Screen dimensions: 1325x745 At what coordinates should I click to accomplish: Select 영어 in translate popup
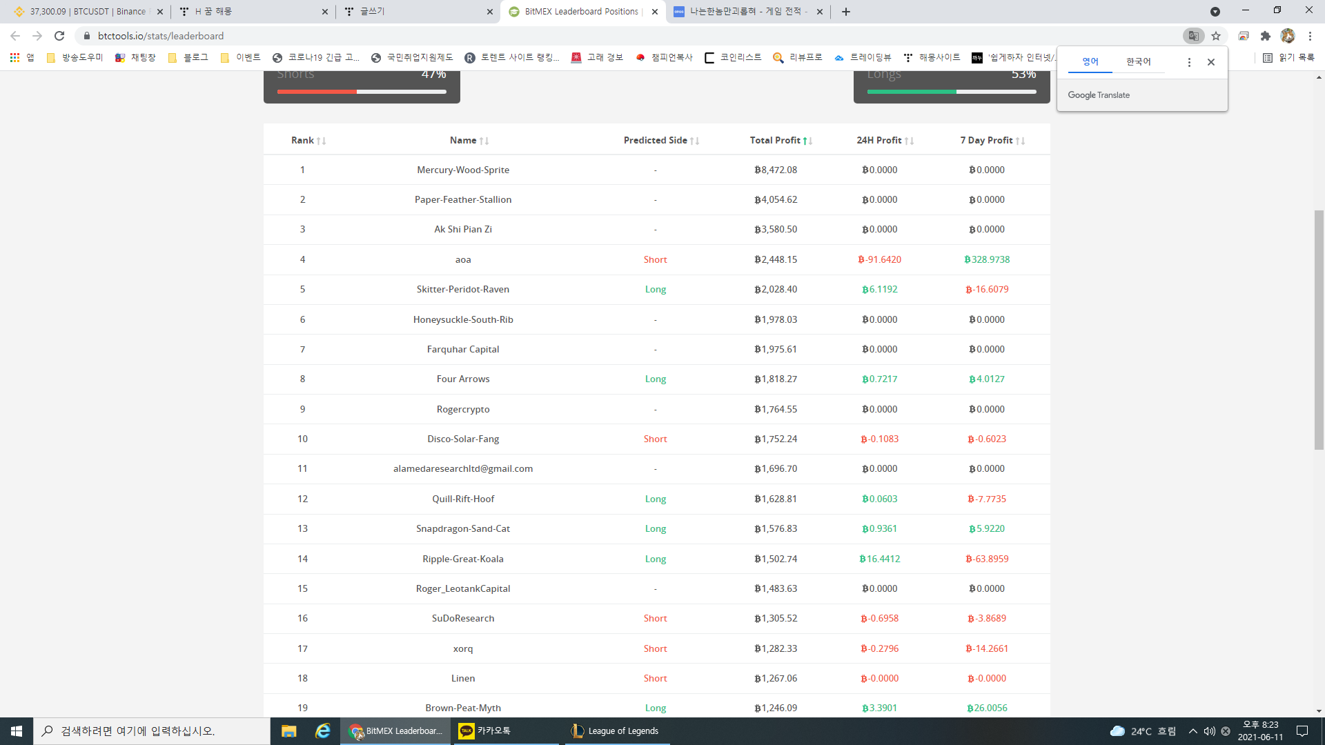(x=1090, y=62)
